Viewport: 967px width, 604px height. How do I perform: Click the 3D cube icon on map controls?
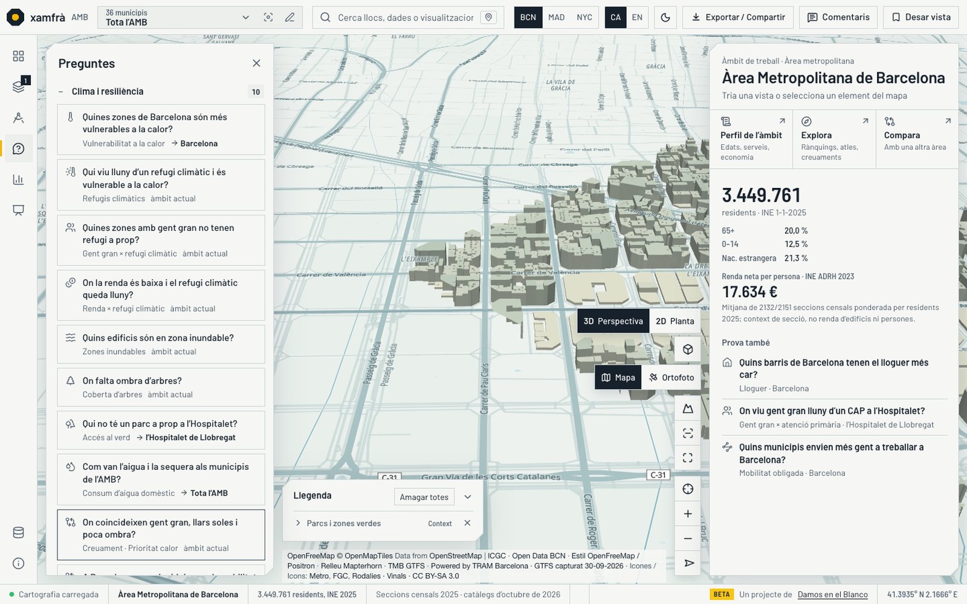click(x=688, y=350)
